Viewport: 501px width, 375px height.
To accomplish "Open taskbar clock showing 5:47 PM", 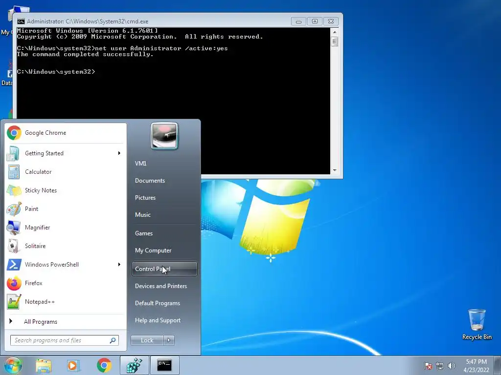I will [476, 366].
